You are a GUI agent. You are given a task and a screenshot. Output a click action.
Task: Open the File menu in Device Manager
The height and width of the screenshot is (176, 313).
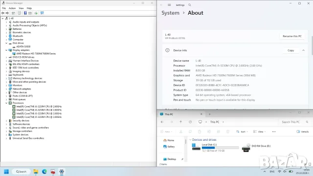[x=4, y=8]
